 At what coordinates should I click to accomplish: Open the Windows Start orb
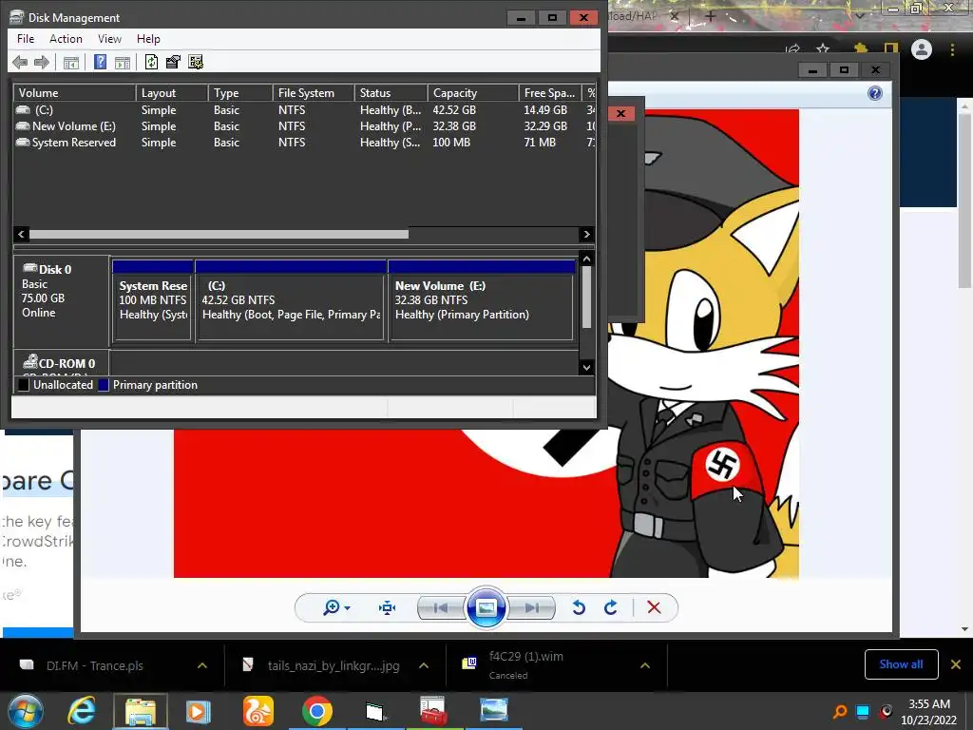26,711
